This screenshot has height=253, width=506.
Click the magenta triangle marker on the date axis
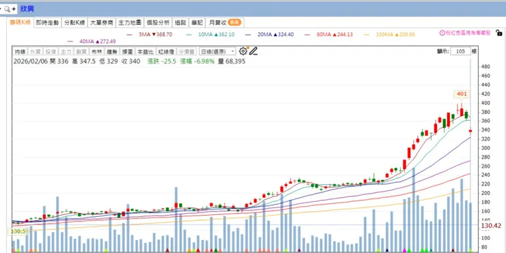coord(404,250)
